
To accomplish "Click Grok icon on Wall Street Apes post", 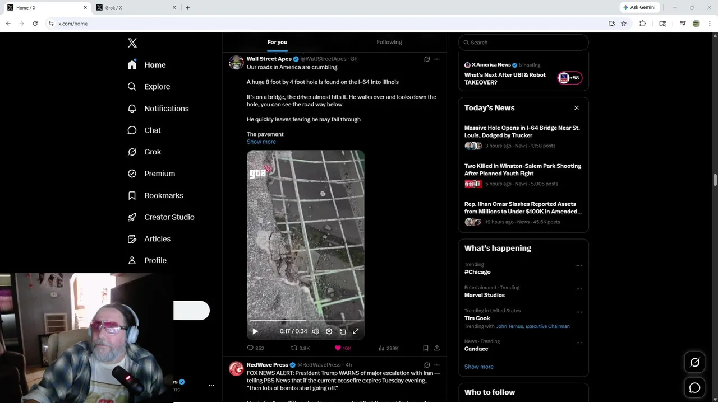I will [x=427, y=59].
